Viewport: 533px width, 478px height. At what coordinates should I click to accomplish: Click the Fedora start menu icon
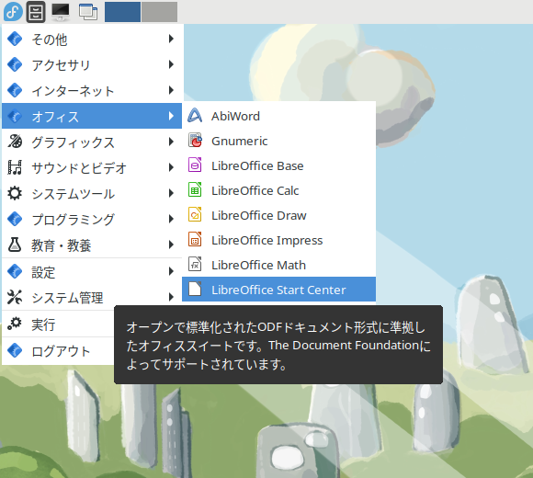(13, 12)
